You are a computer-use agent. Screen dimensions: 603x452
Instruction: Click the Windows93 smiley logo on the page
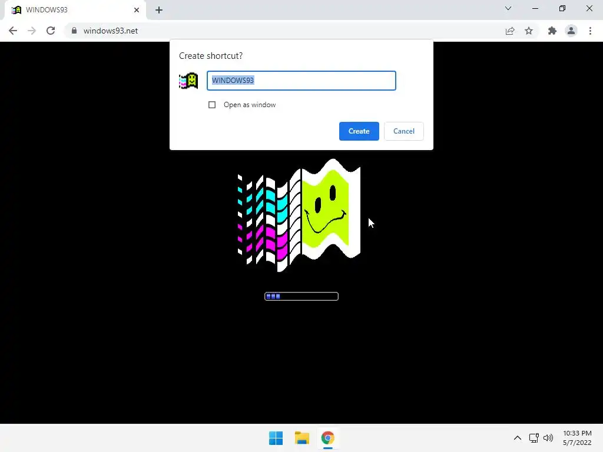coord(299,215)
